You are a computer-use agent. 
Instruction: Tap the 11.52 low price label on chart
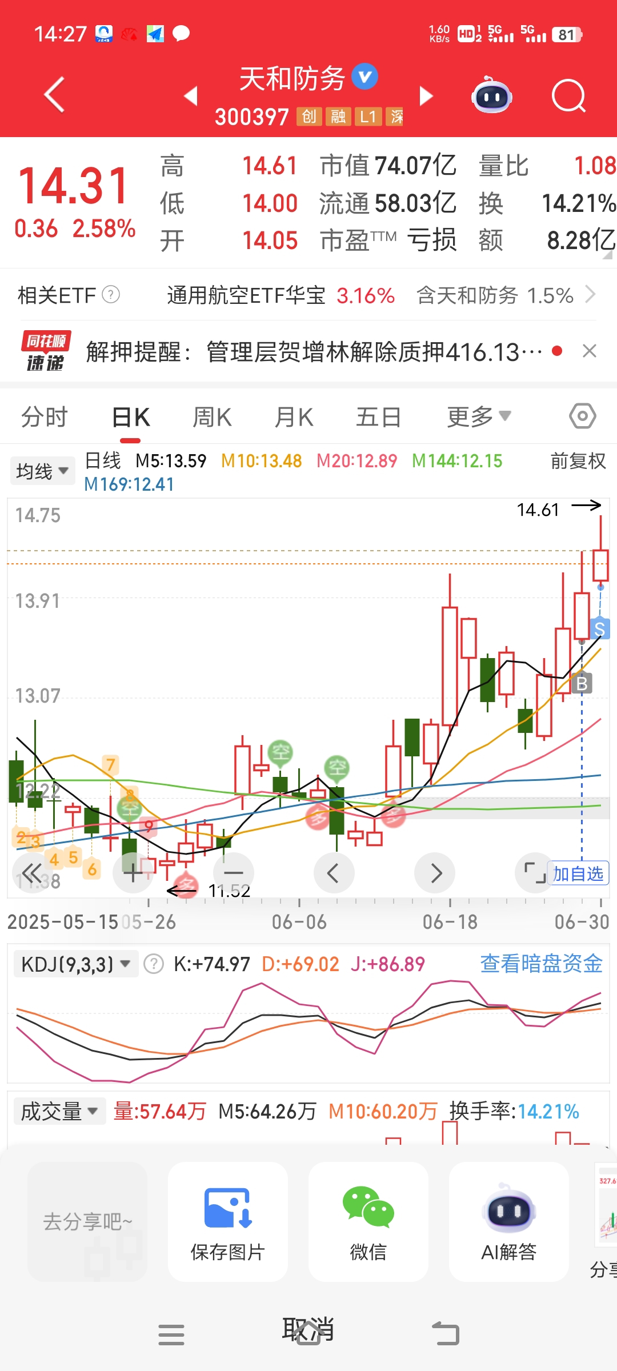click(x=229, y=891)
